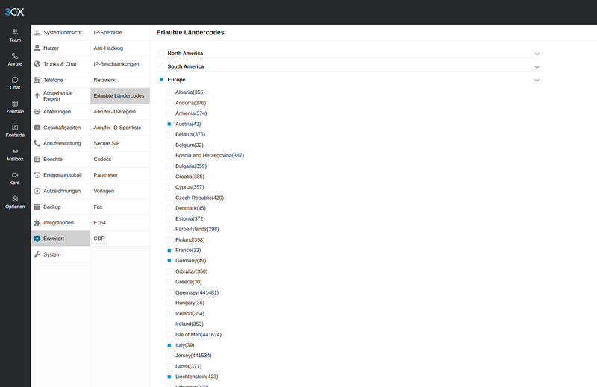
Task: Click the Bosnia and Herzegovina(387) label
Action: click(x=210, y=155)
